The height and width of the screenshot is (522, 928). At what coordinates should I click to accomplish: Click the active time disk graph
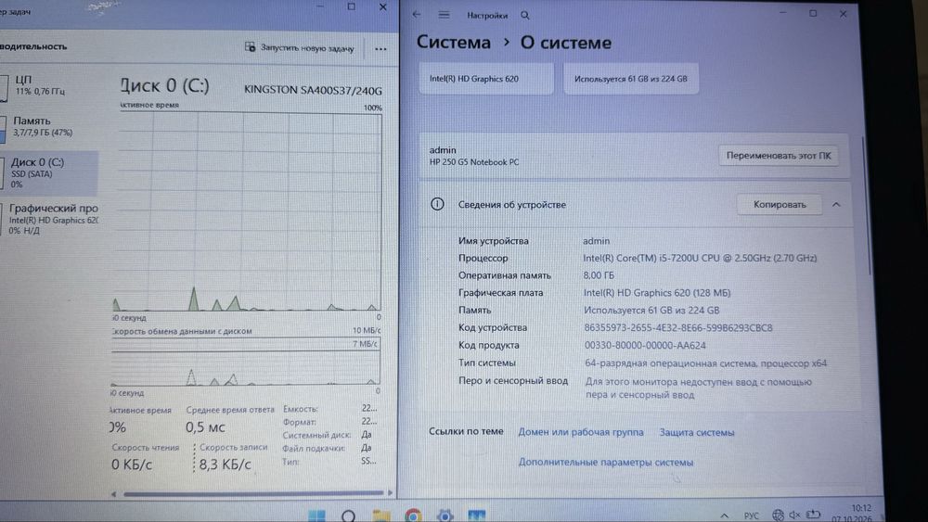(248, 211)
